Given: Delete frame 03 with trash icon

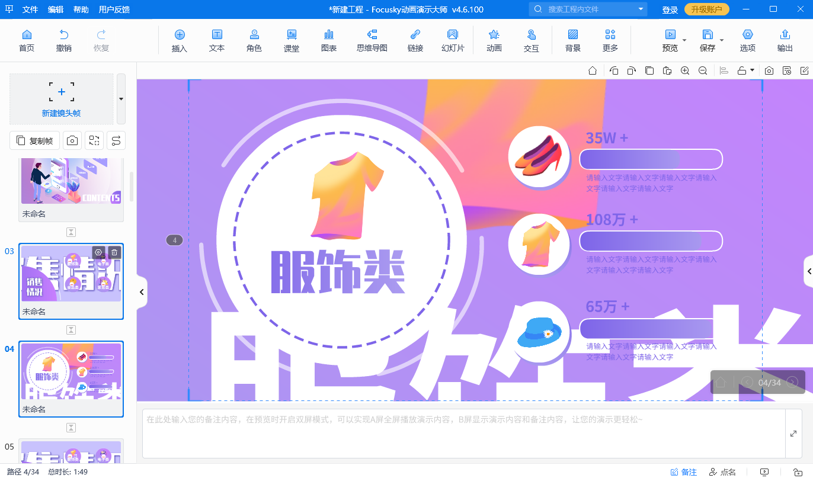Looking at the screenshot, I should point(114,252).
